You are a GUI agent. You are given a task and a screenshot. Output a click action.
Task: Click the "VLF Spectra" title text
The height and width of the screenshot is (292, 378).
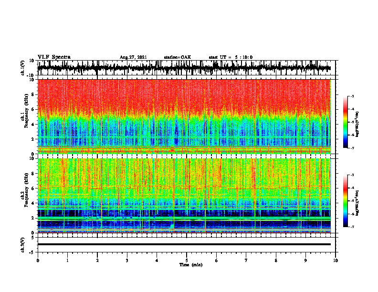(54, 57)
